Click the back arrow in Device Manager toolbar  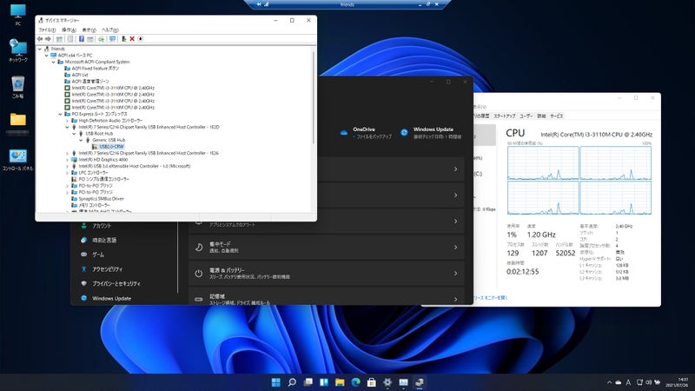tap(41, 38)
